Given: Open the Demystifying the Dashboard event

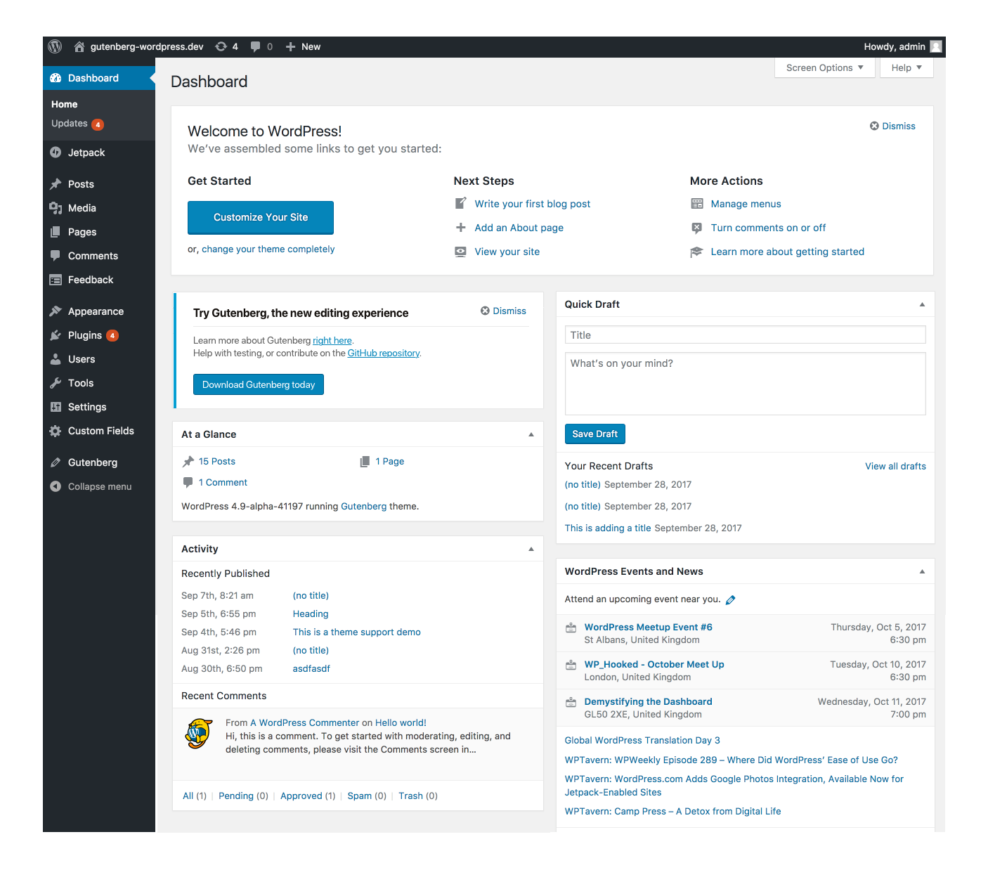Looking at the screenshot, I should click(648, 702).
